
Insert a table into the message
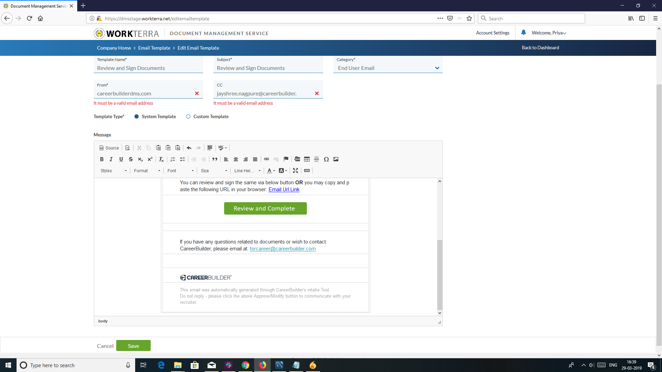click(x=307, y=159)
